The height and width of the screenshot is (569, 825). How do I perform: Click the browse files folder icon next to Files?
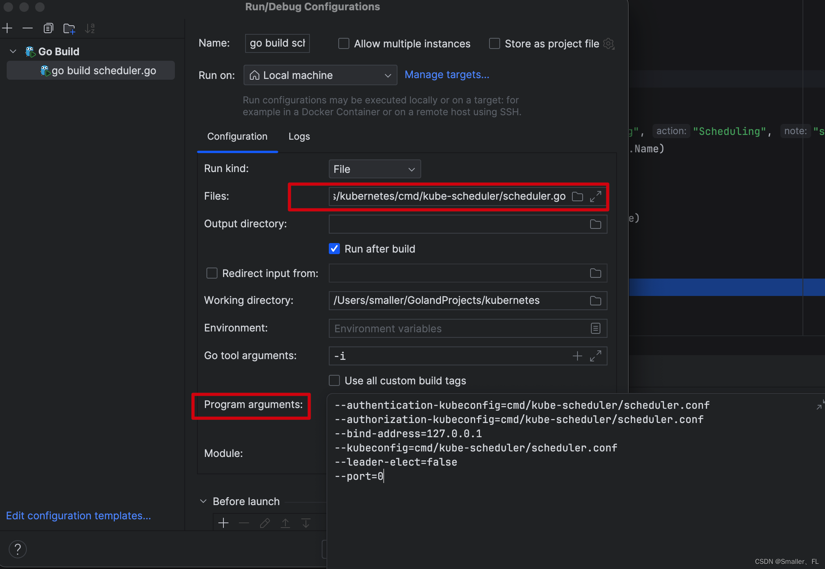[577, 196]
